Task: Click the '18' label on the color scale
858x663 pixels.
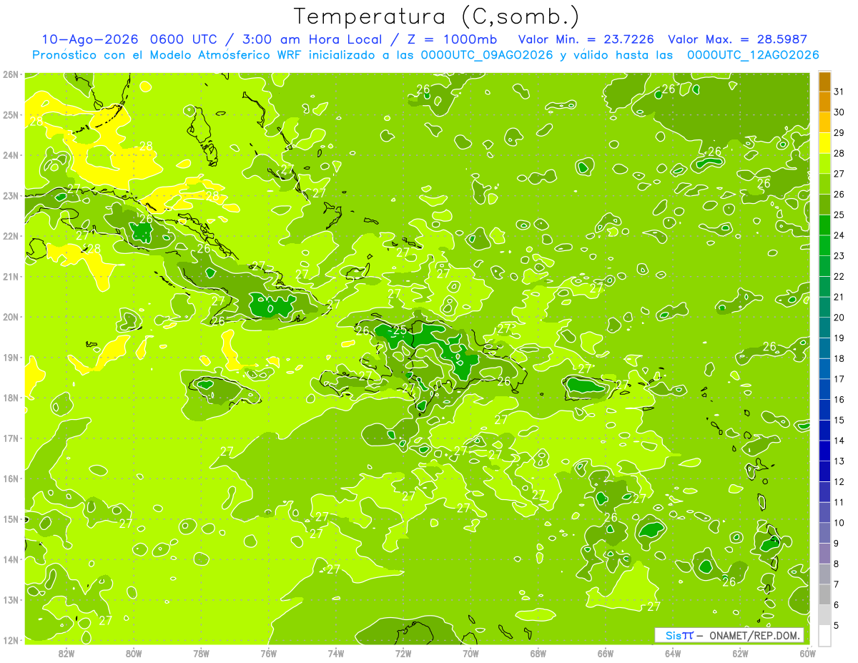Action: pos(839,358)
